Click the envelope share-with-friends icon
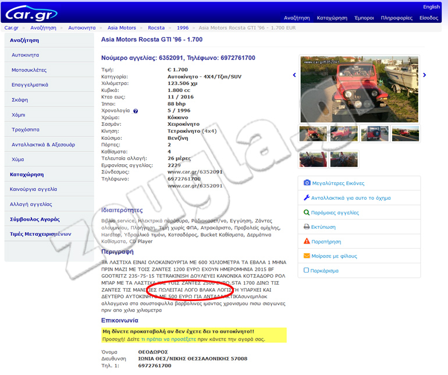Image resolution: width=448 pixels, height=375 pixels. tap(307, 256)
